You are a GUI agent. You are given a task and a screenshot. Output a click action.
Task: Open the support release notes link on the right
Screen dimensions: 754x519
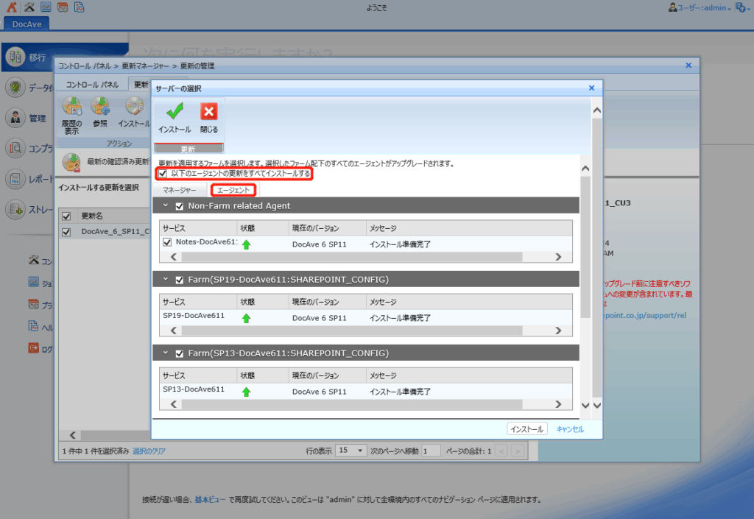point(645,316)
